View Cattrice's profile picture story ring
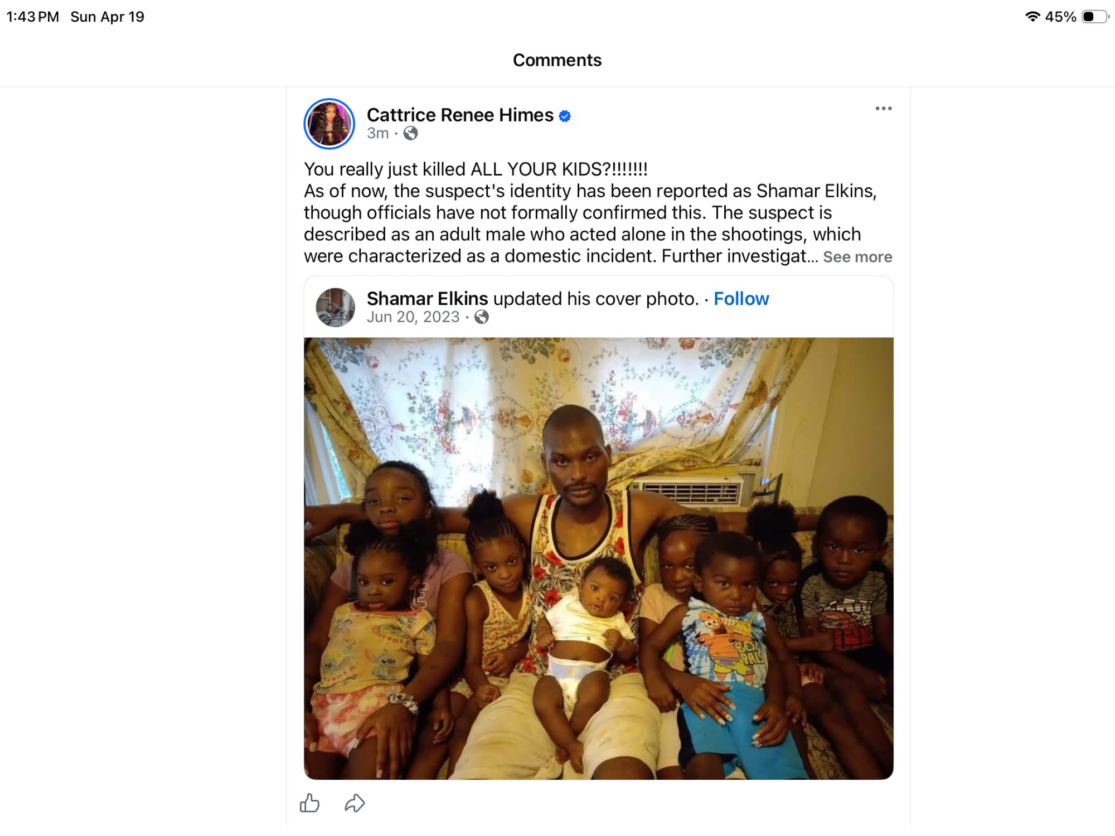This screenshot has width=1115, height=836. pos(329,124)
